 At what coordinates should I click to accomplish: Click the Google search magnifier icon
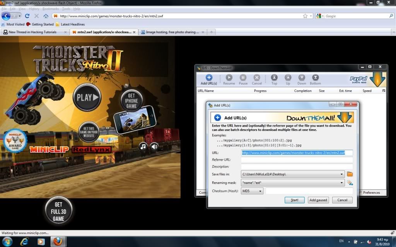pyautogui.click(x=391, y=16)
